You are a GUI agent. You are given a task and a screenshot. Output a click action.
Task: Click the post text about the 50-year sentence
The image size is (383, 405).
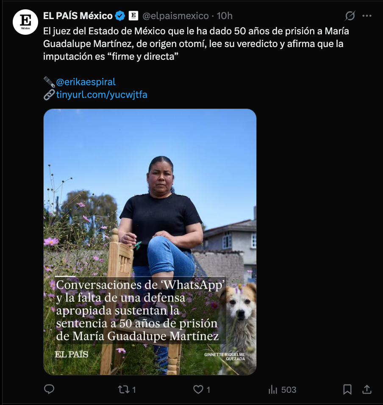(195, 44)
